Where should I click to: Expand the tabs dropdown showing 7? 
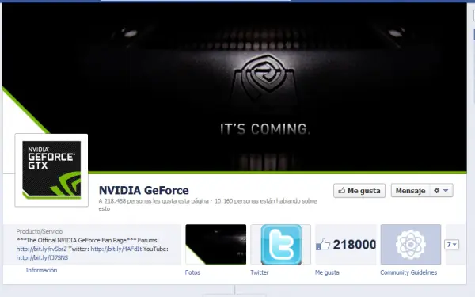[x=452, y=245]
